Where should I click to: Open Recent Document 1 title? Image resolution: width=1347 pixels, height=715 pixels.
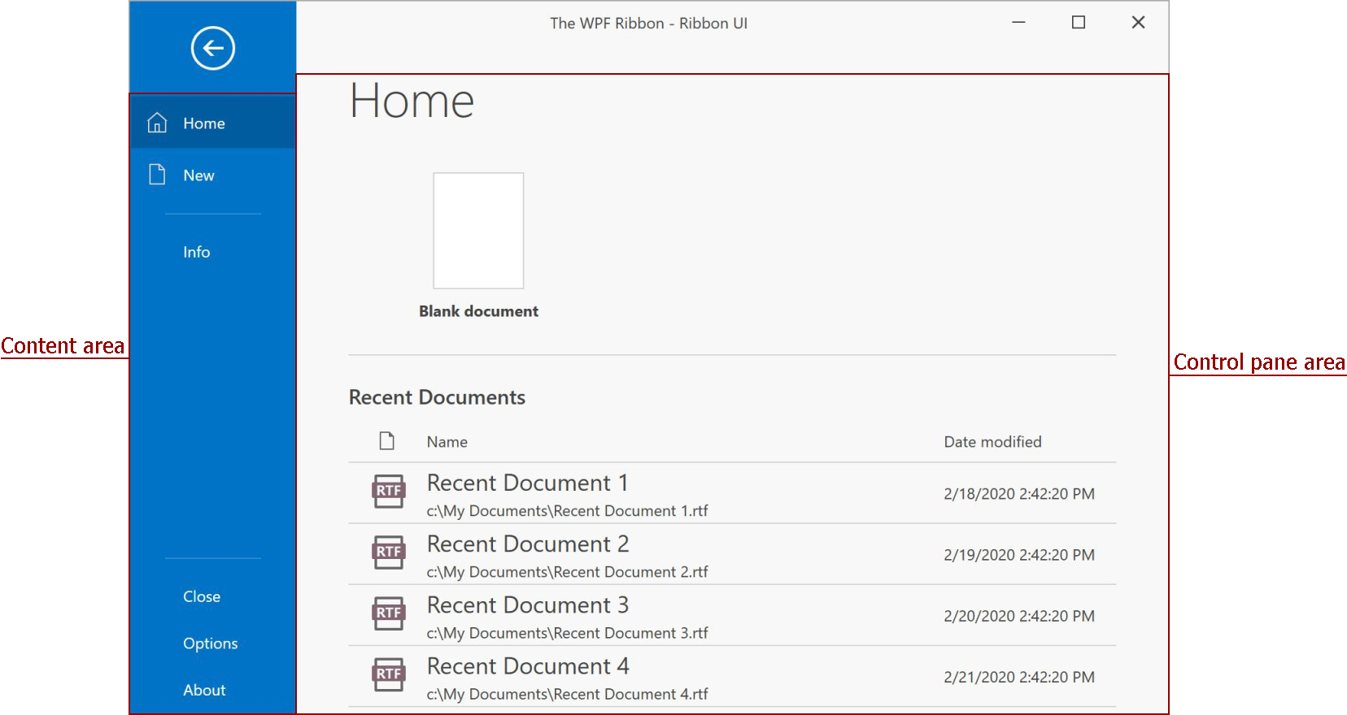click(527, 483)
